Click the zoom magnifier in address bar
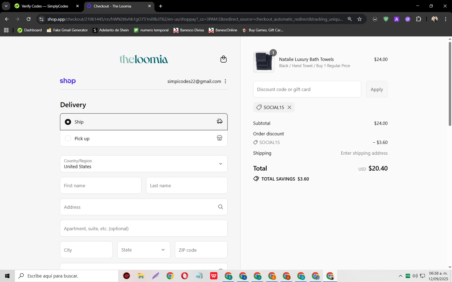452x282 pixels. click(350, 19)
